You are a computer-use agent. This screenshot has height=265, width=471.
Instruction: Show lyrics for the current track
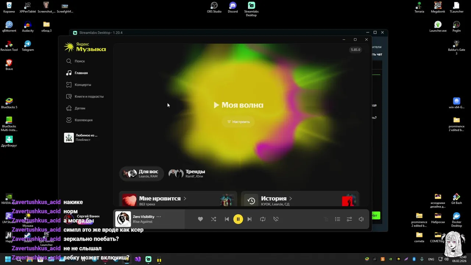pyautogui.click(x=326, y=219)
